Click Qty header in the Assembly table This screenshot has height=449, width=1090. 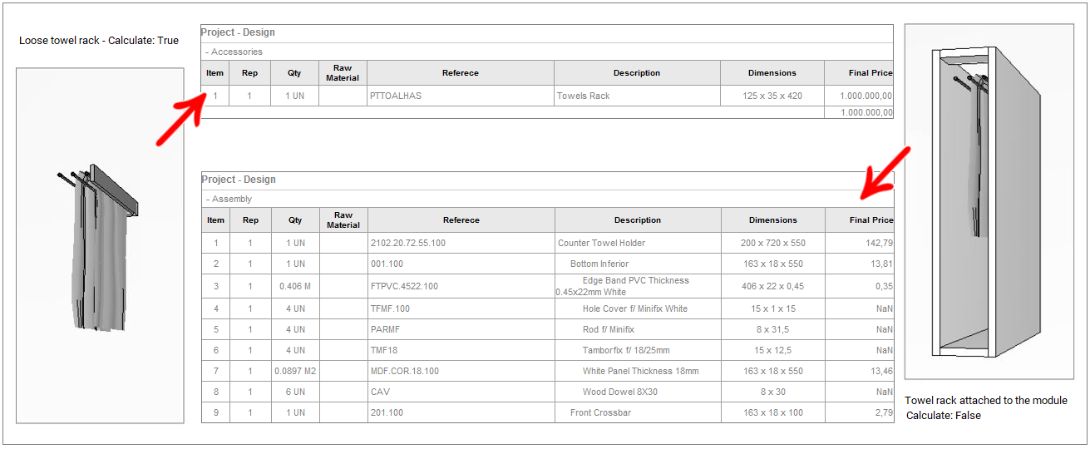tap(295, 220)
